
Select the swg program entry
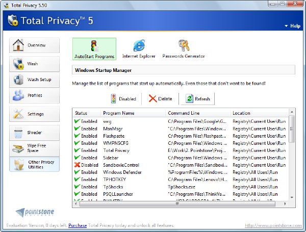click(x=107, y=121)
